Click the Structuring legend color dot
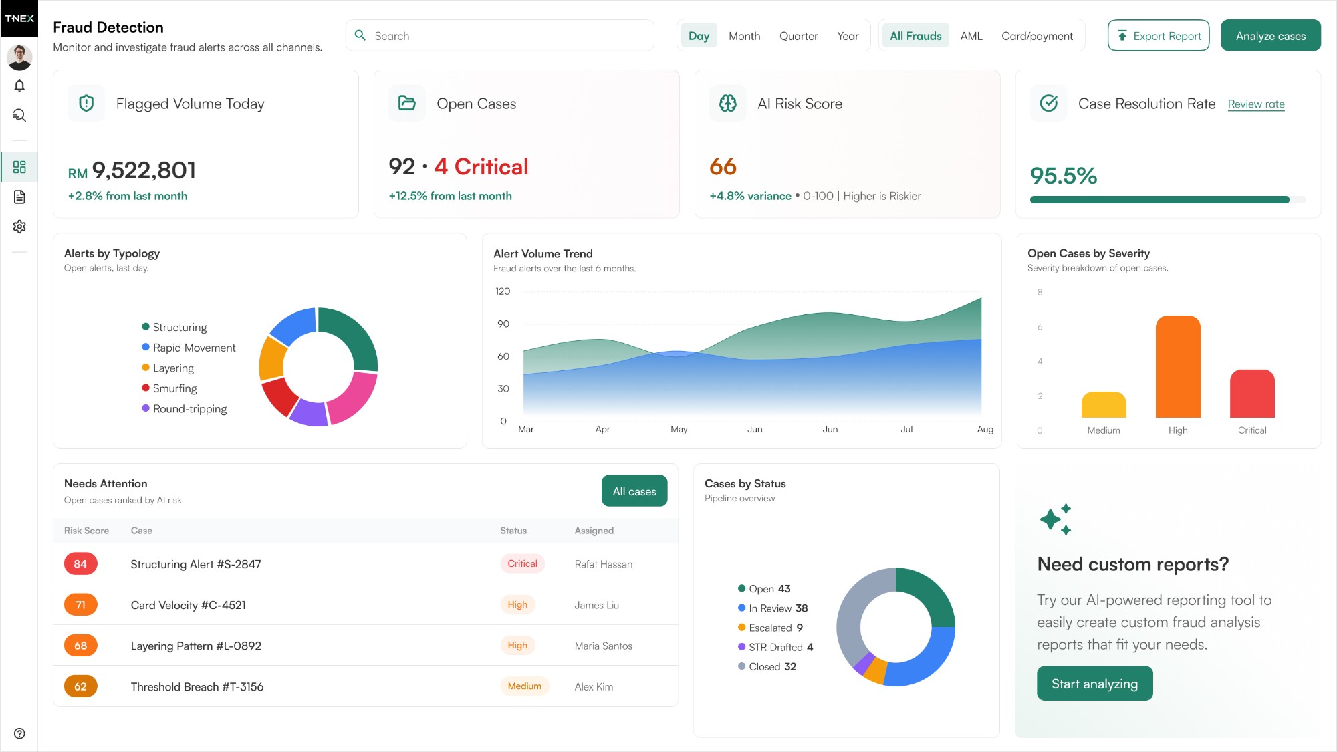1337x752 pixels. [x=146, y=326]
